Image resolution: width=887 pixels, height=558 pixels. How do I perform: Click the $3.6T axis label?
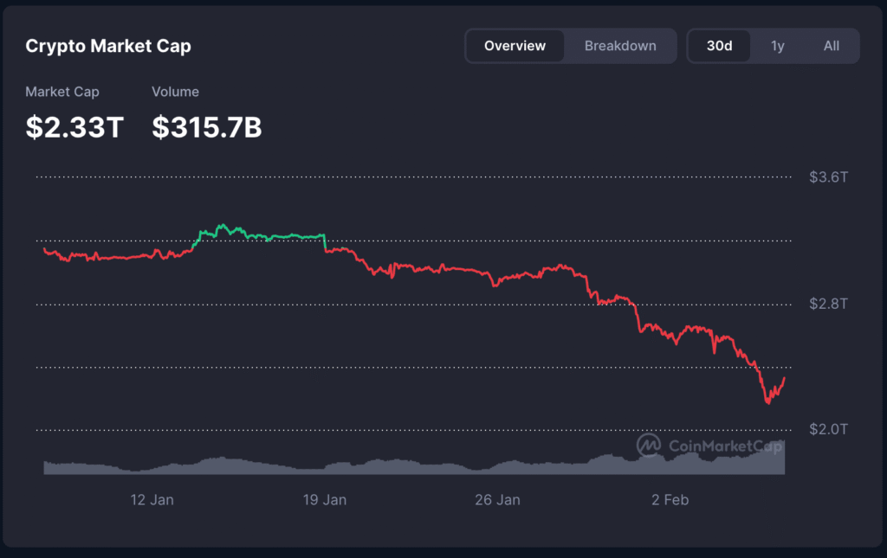click(827, 176)
